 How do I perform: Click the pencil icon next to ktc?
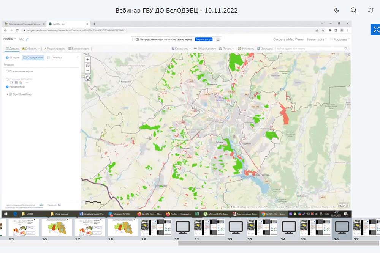[27, 39]
